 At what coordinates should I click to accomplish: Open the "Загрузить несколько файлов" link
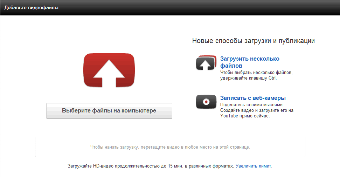point(250,62)
